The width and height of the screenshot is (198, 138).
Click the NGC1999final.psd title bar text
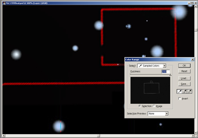(x=27, y=3)
